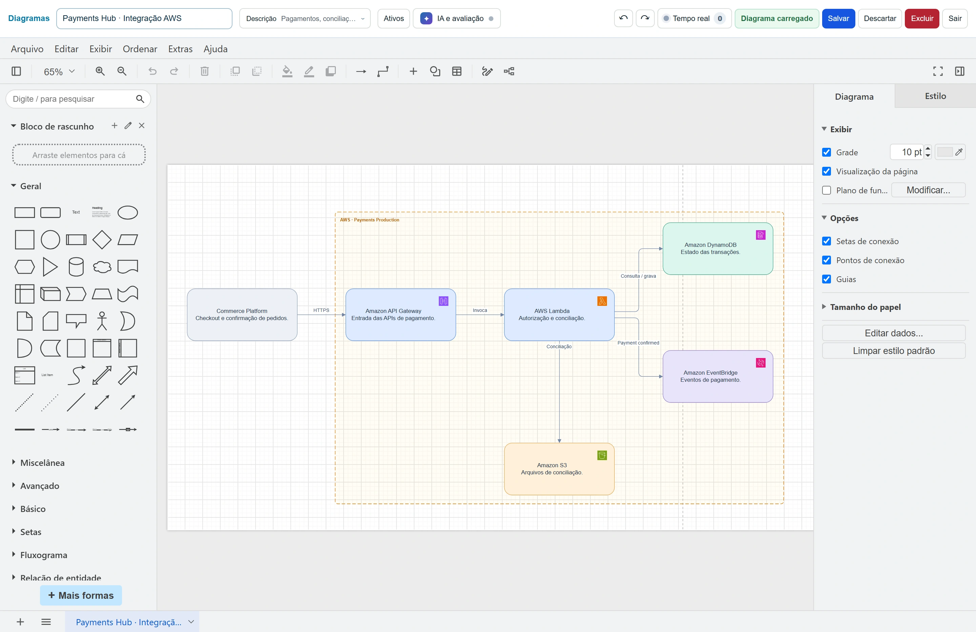Enter fullscreen mode icon
Screen dimensions: 976x632
point(938,72)
